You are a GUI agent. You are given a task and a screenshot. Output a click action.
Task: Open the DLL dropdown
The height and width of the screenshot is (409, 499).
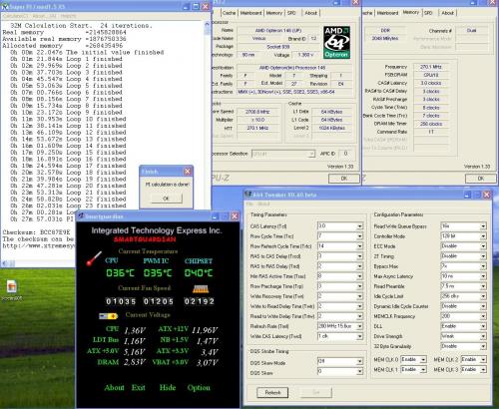[x=483, y=326]
